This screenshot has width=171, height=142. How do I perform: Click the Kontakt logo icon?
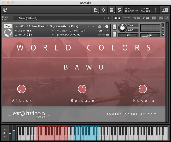(5, 10)
